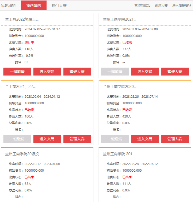Open the 管理员须知 link
The image size is (193, 202).
point(142,6)
